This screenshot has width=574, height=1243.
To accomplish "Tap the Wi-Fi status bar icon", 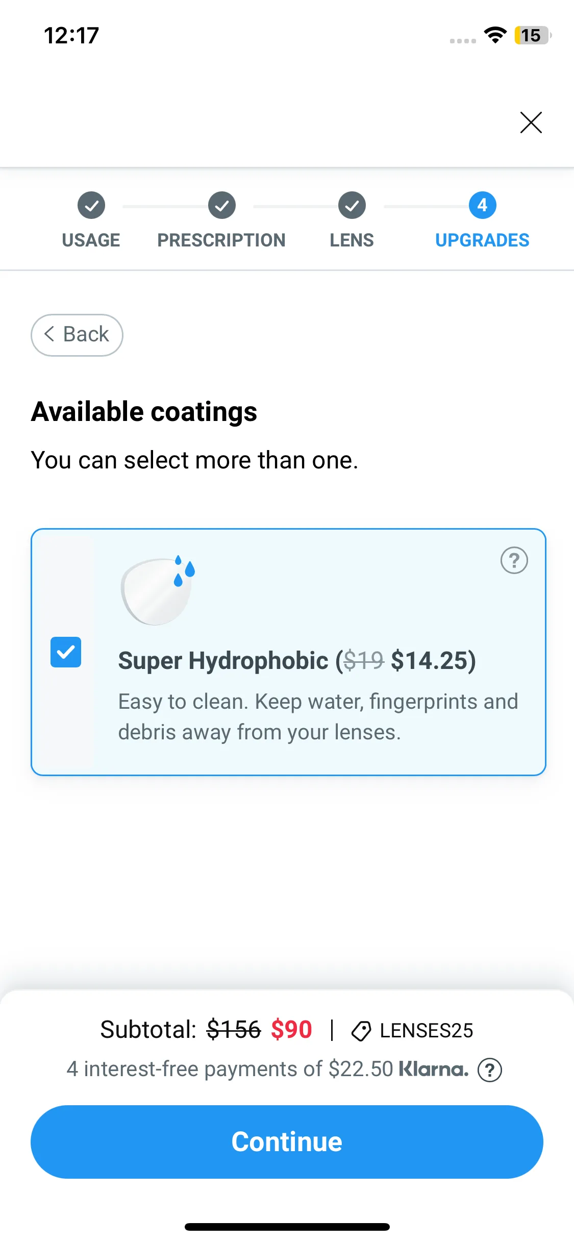I will pos(495,35).
